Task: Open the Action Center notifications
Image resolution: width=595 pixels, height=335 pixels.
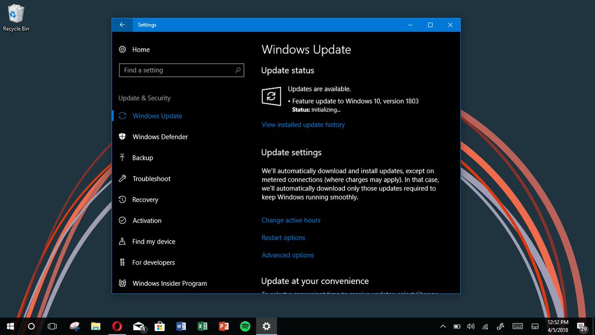Action: point(581,326)
